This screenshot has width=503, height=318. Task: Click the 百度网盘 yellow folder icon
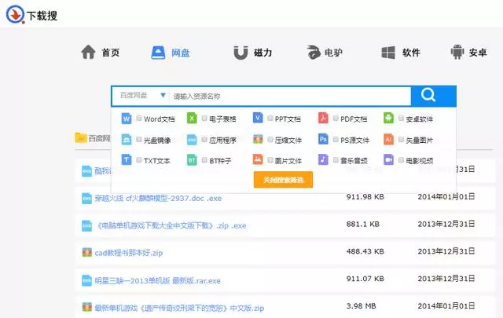pyautogui.click(x=81, y=137)
